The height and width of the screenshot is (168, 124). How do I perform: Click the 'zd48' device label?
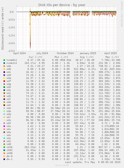(9, 153)
